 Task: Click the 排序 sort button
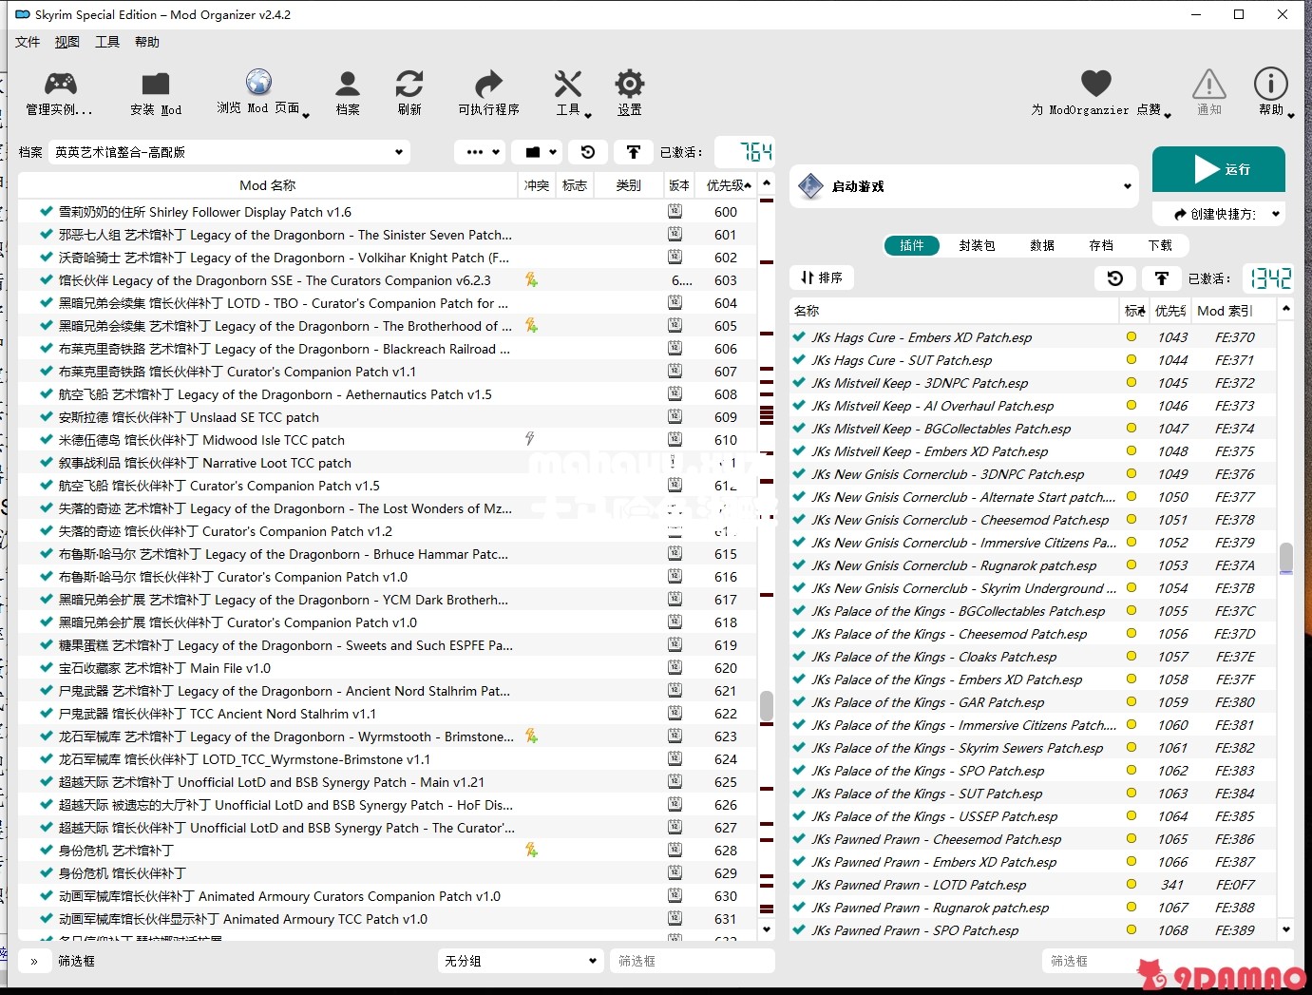point(822,277)
